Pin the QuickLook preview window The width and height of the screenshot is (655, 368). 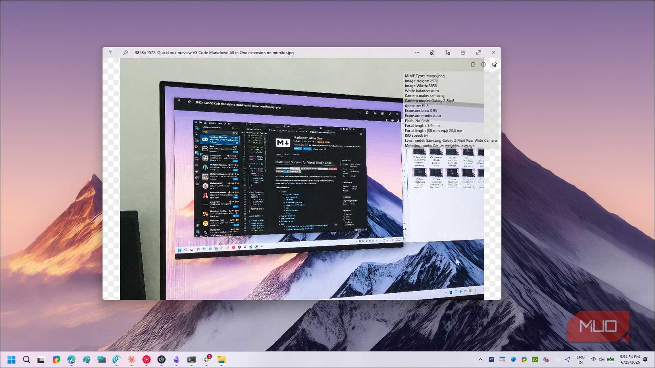pyautogui.click(x=125, y=52)
